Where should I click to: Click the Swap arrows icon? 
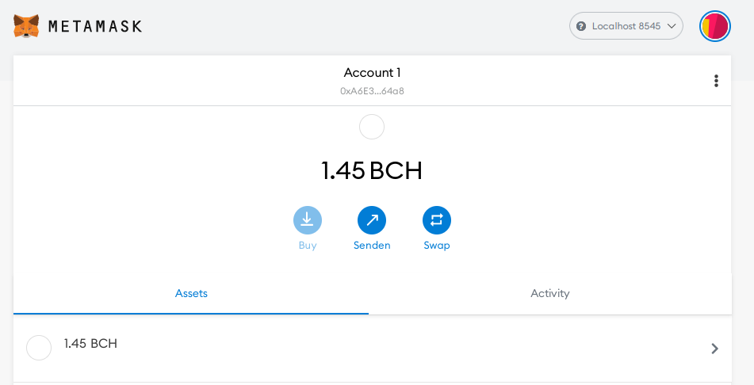pyautogui.click(x=437, y=220)
